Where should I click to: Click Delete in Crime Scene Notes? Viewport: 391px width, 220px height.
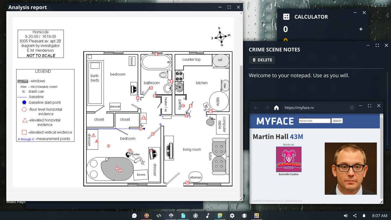tap(262, 60)
